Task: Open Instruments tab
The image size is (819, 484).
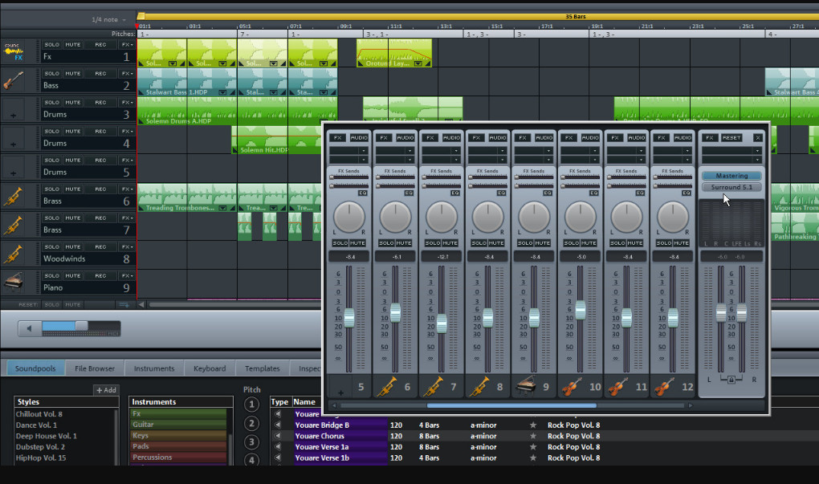Action: click(154, 368)
